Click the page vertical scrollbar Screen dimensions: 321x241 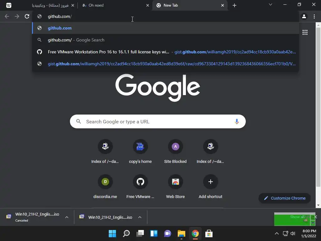(x=318, y=107)
